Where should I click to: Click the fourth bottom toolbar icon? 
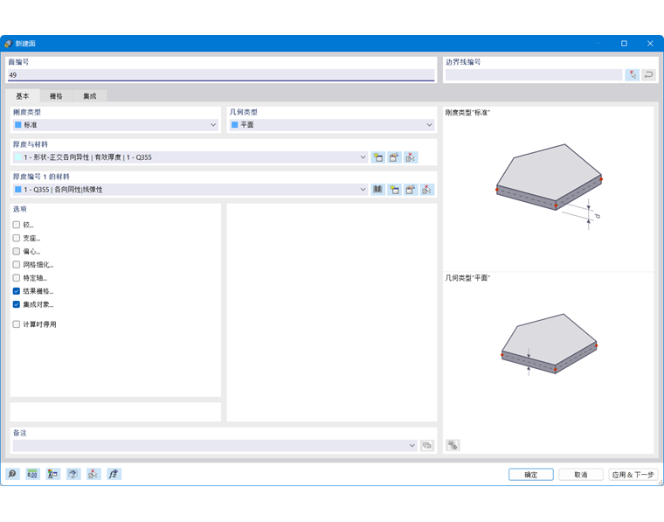73,474
